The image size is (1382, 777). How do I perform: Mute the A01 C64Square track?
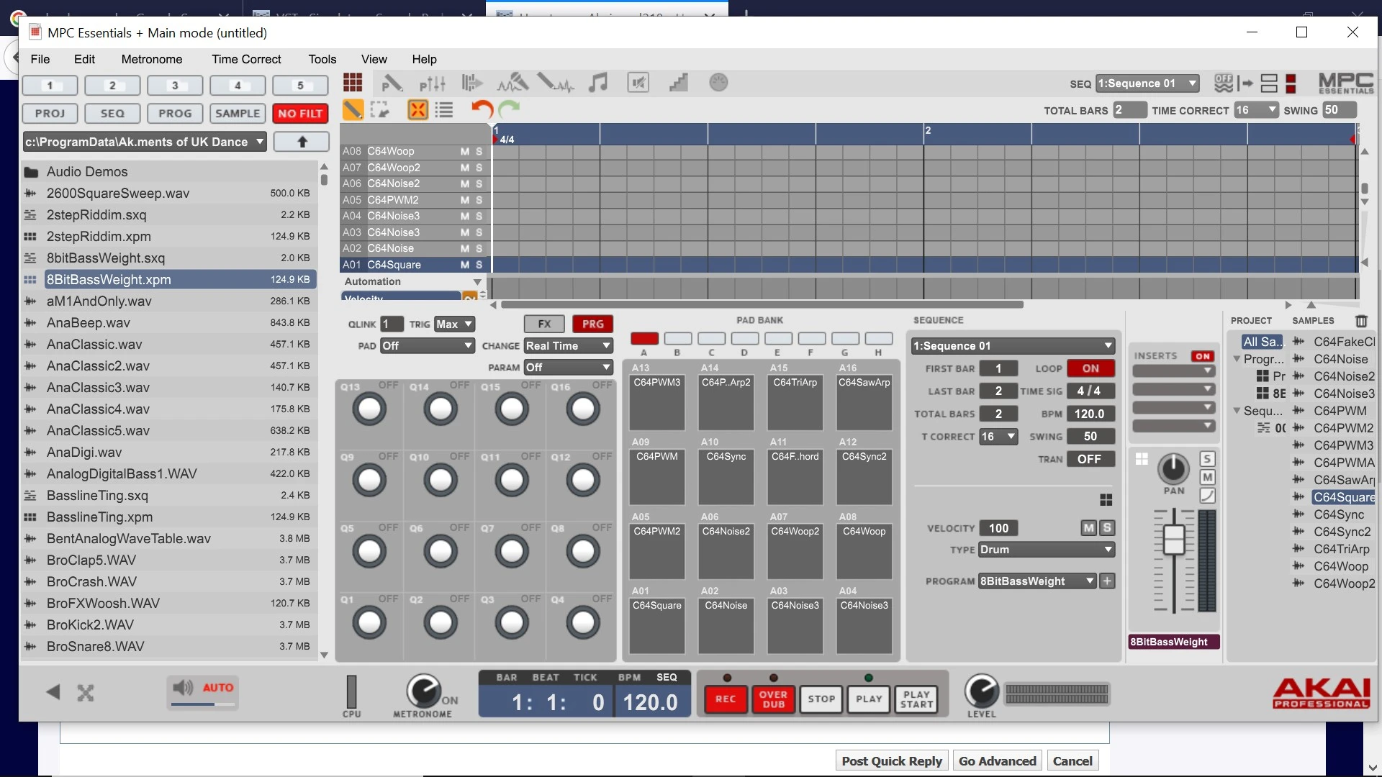(464, 265)
